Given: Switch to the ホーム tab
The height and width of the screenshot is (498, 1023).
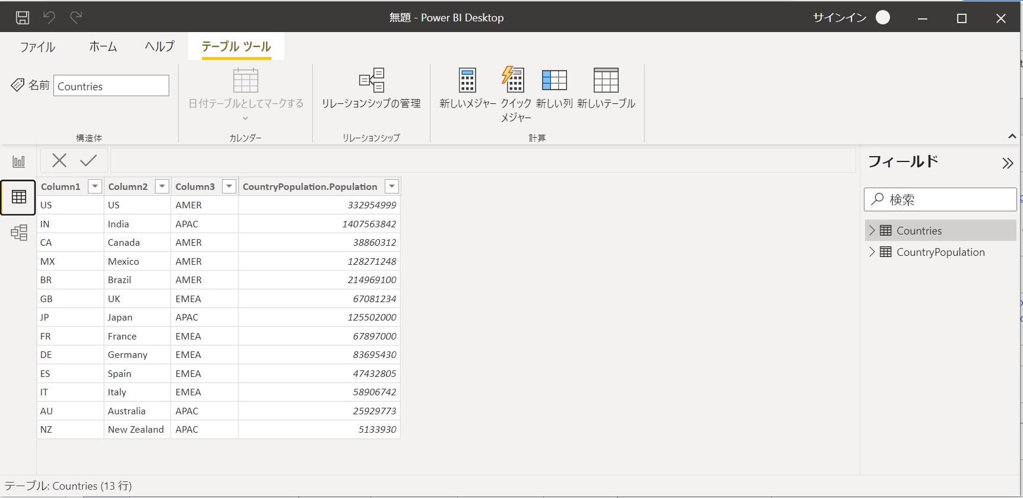Looking at the screenshot, I should pos(103,47).
